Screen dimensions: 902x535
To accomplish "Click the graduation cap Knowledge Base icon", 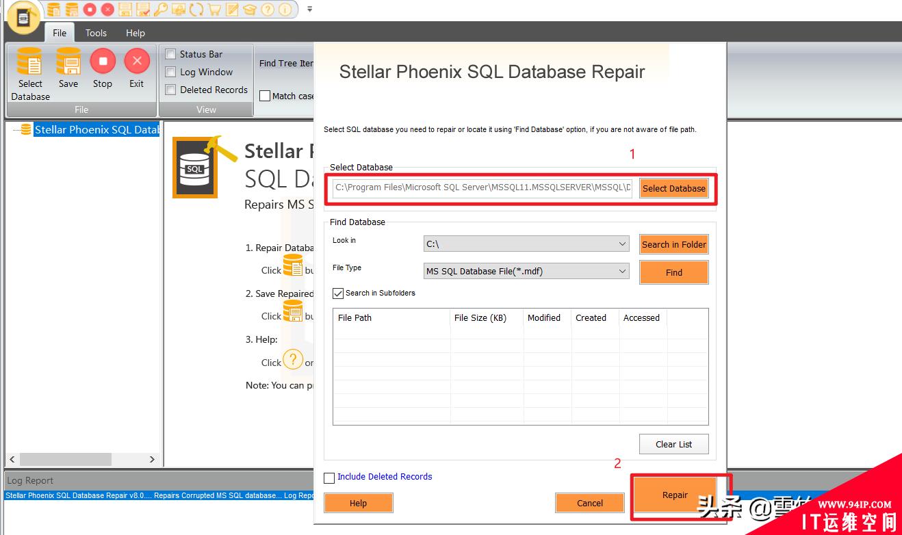I will (x=250, y=10).
